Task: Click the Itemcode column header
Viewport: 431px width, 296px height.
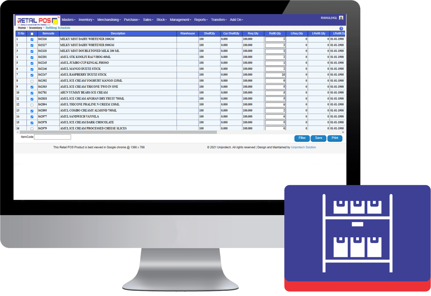Action: tap(48, 34)
